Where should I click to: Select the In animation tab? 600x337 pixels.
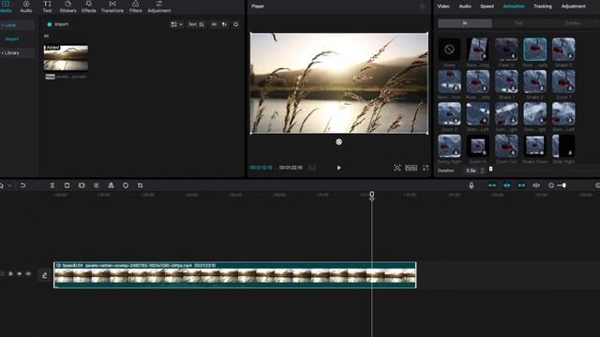[465, 23]
